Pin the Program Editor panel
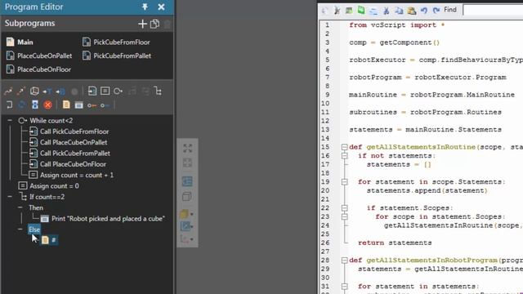 tap(145, 7)
